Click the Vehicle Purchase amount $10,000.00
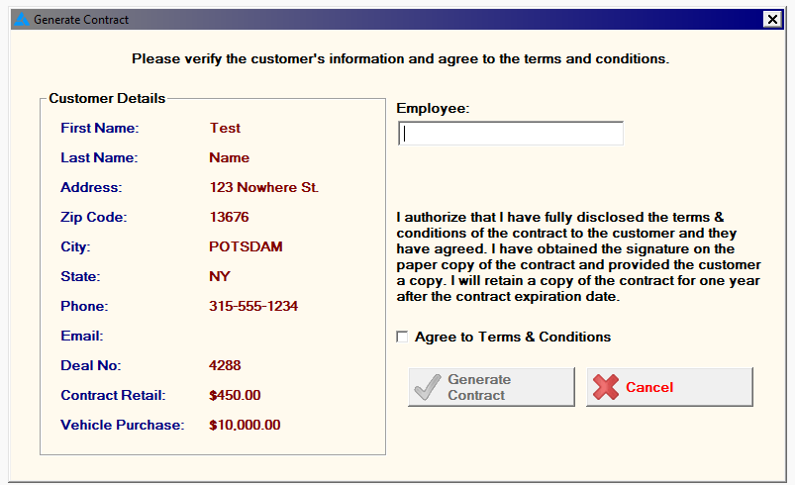This screenshot has width=795, height=485. 245,425
